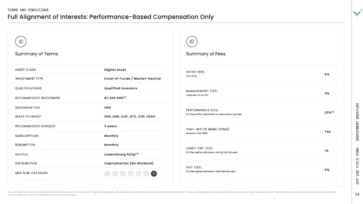Click the Summary of Fees heading
Screen dimensions: 363x204
click(206, 54)
